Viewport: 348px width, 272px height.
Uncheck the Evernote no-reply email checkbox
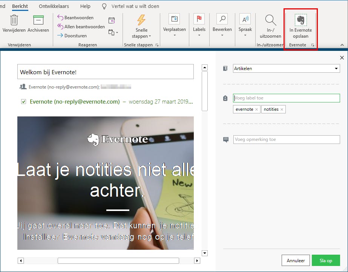click(23, 101)
